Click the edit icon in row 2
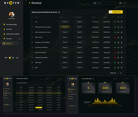This screenshot has height=117, width=138. (x=118, y=27)
